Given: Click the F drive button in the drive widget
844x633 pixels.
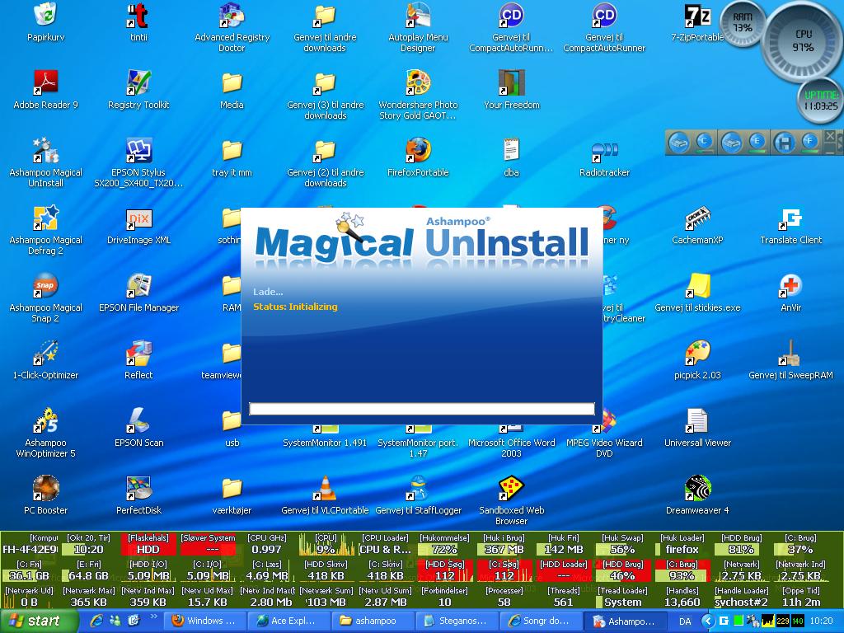Looking at the screenshot, I should coord(809,142).
